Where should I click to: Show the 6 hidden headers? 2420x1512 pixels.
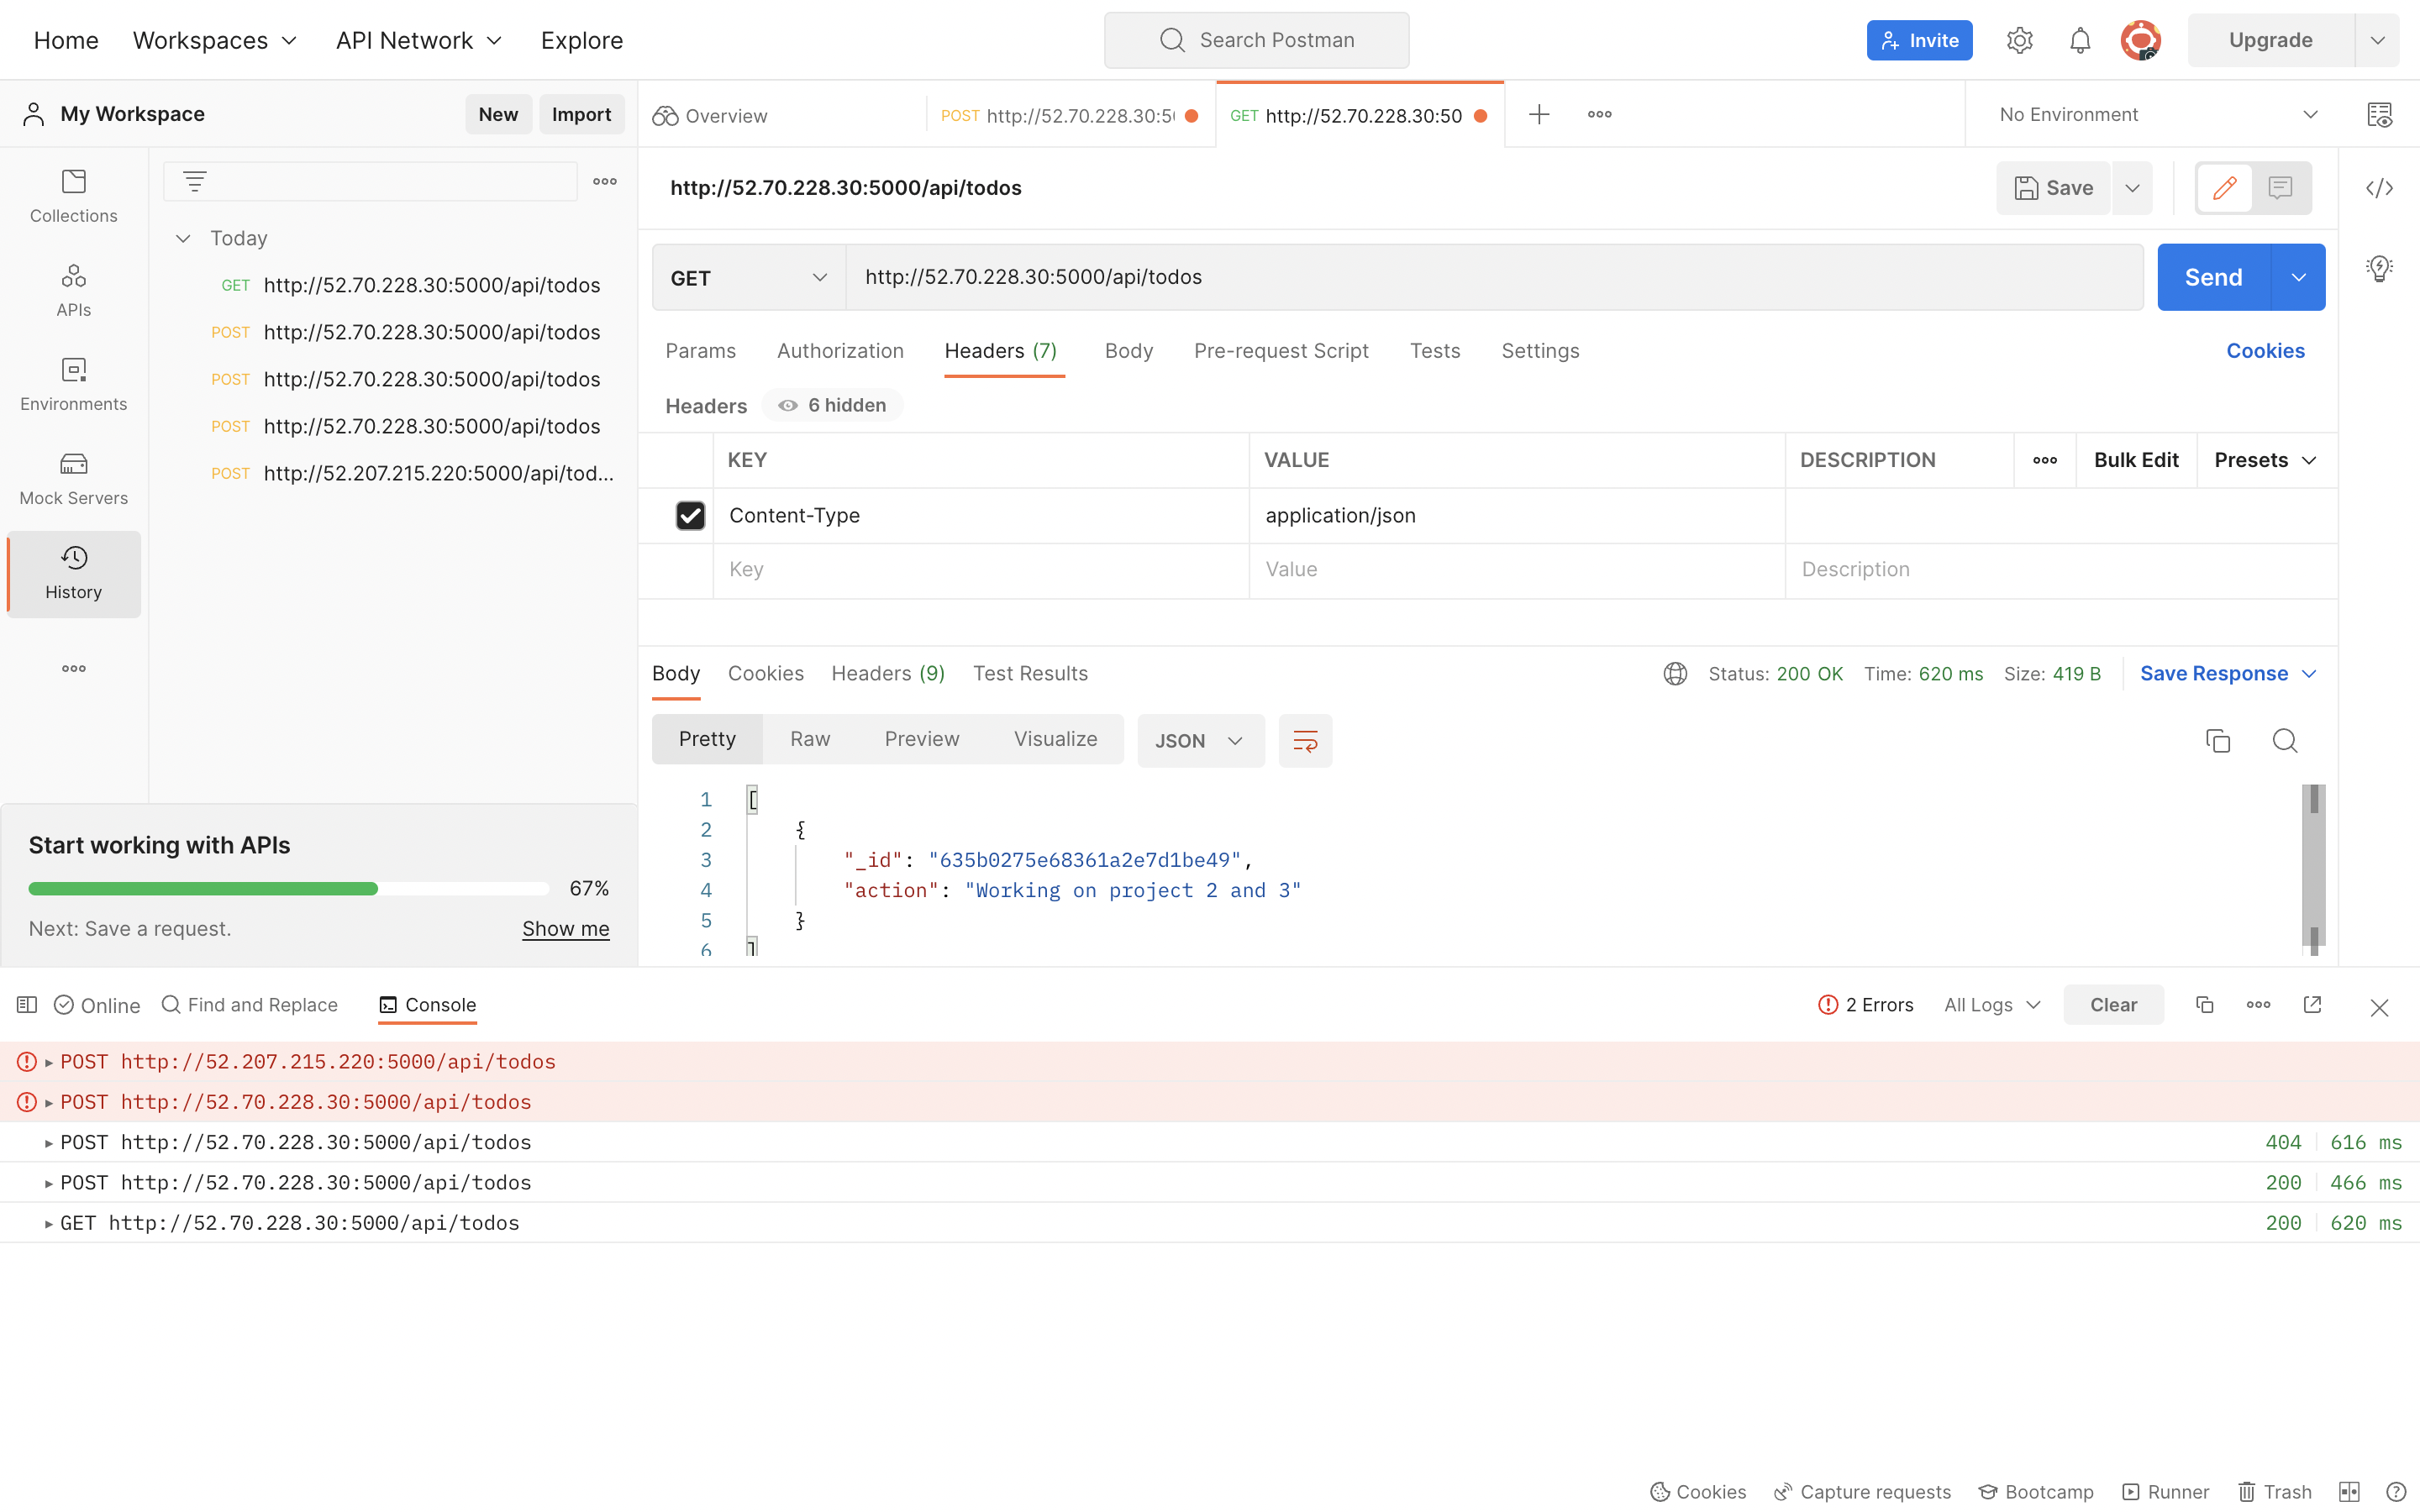tap(833, 405)
